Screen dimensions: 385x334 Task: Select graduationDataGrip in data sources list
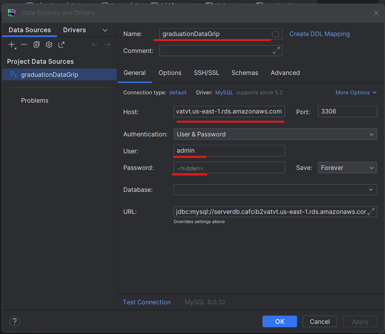[x=60, y=75]
